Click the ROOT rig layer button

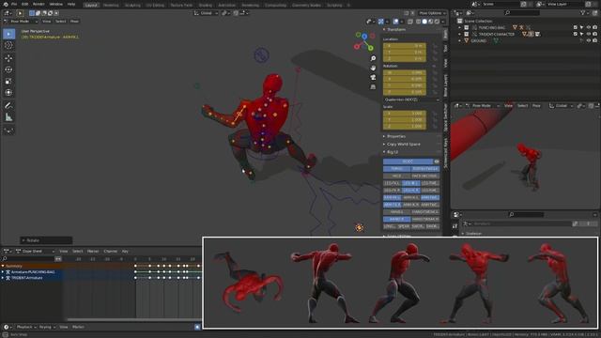408,161
